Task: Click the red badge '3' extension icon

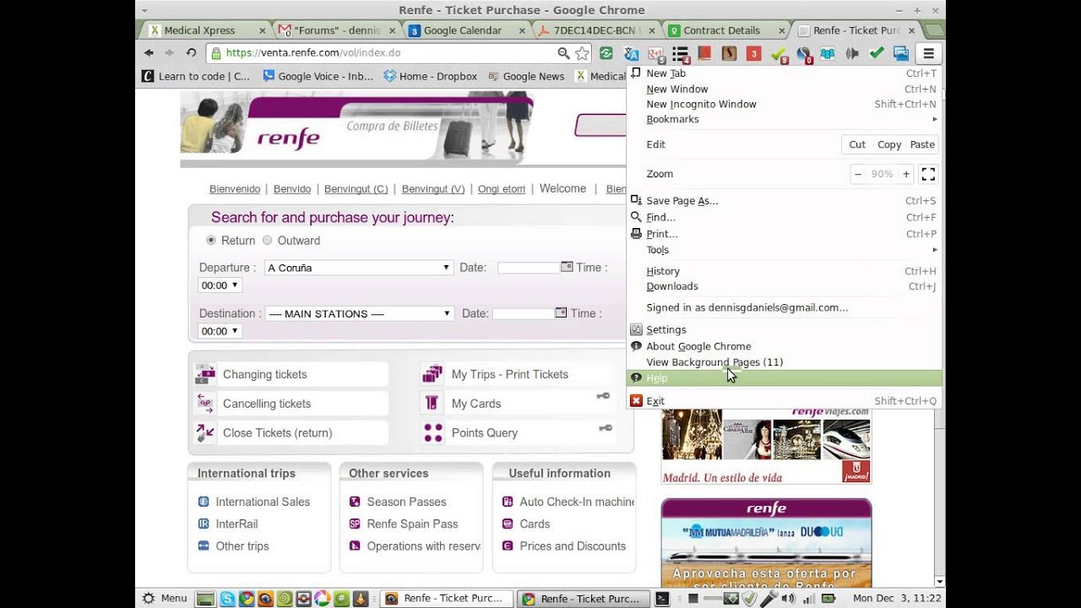Action: pyautogui.click(x=753, y=53)
